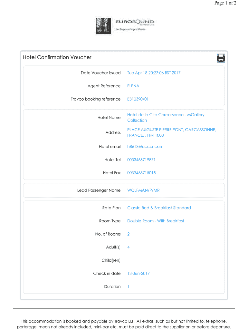Click the Hotel Confirmation Voucher heading
248x330 pixels.
click(57, 57)
